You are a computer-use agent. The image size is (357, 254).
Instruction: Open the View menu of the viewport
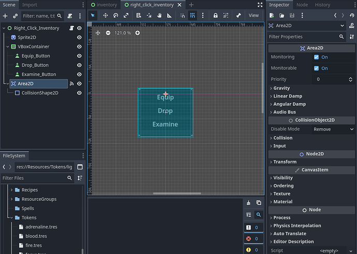point(254,15)
